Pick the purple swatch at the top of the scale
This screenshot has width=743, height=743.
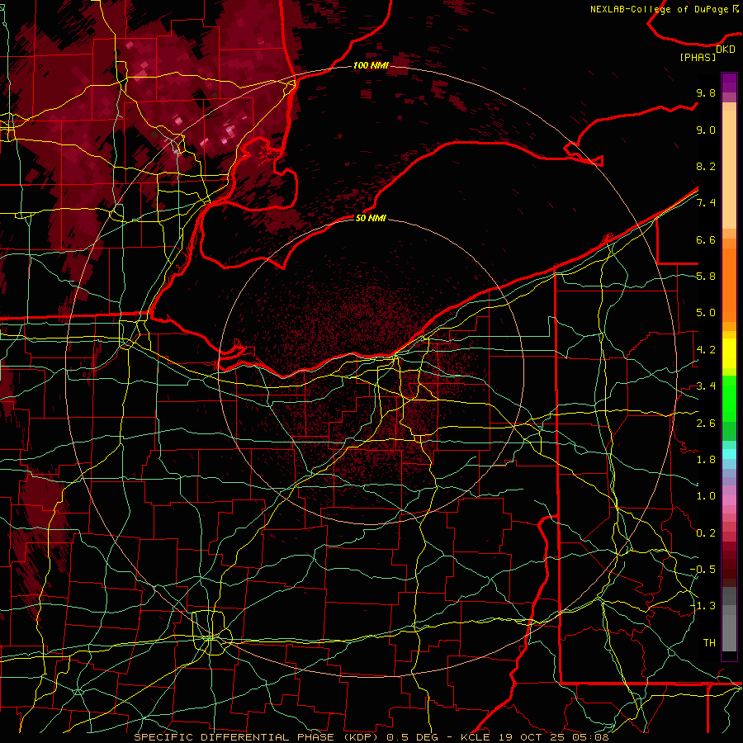[729, 83]
